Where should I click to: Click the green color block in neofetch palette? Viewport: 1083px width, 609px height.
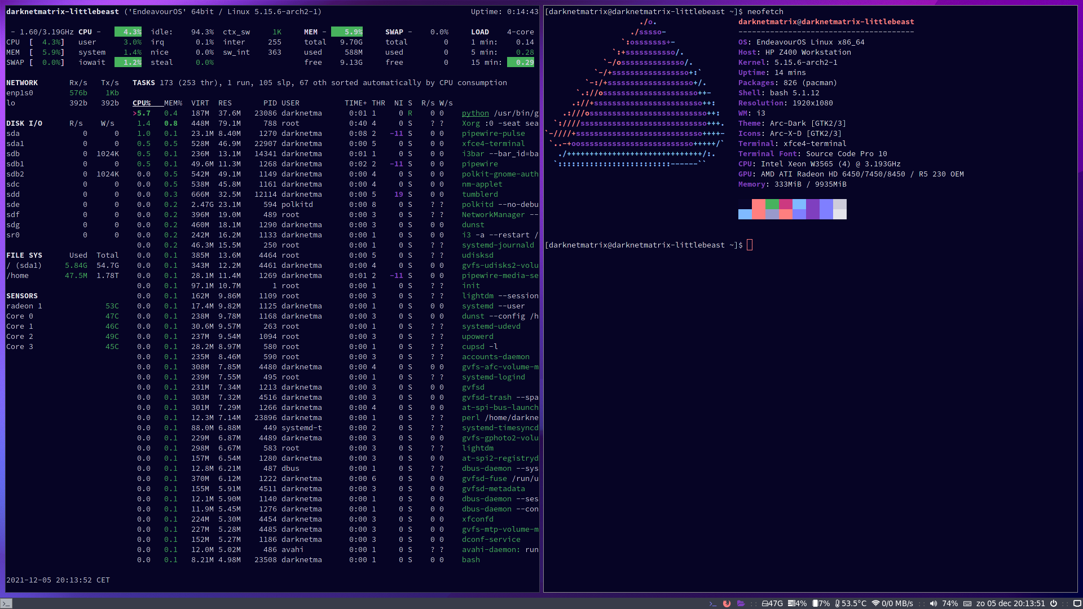click(772, 204)
